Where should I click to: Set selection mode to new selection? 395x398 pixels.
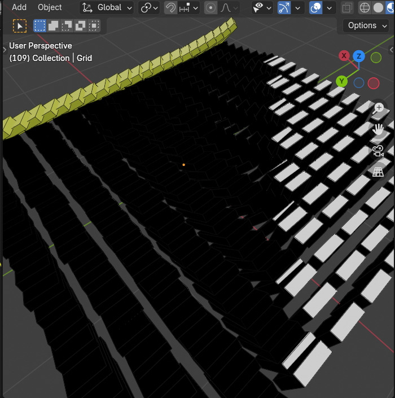[x=40, y=25]
